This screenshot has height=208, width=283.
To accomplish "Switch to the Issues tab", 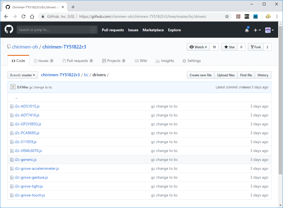I will tap(43, 61).
